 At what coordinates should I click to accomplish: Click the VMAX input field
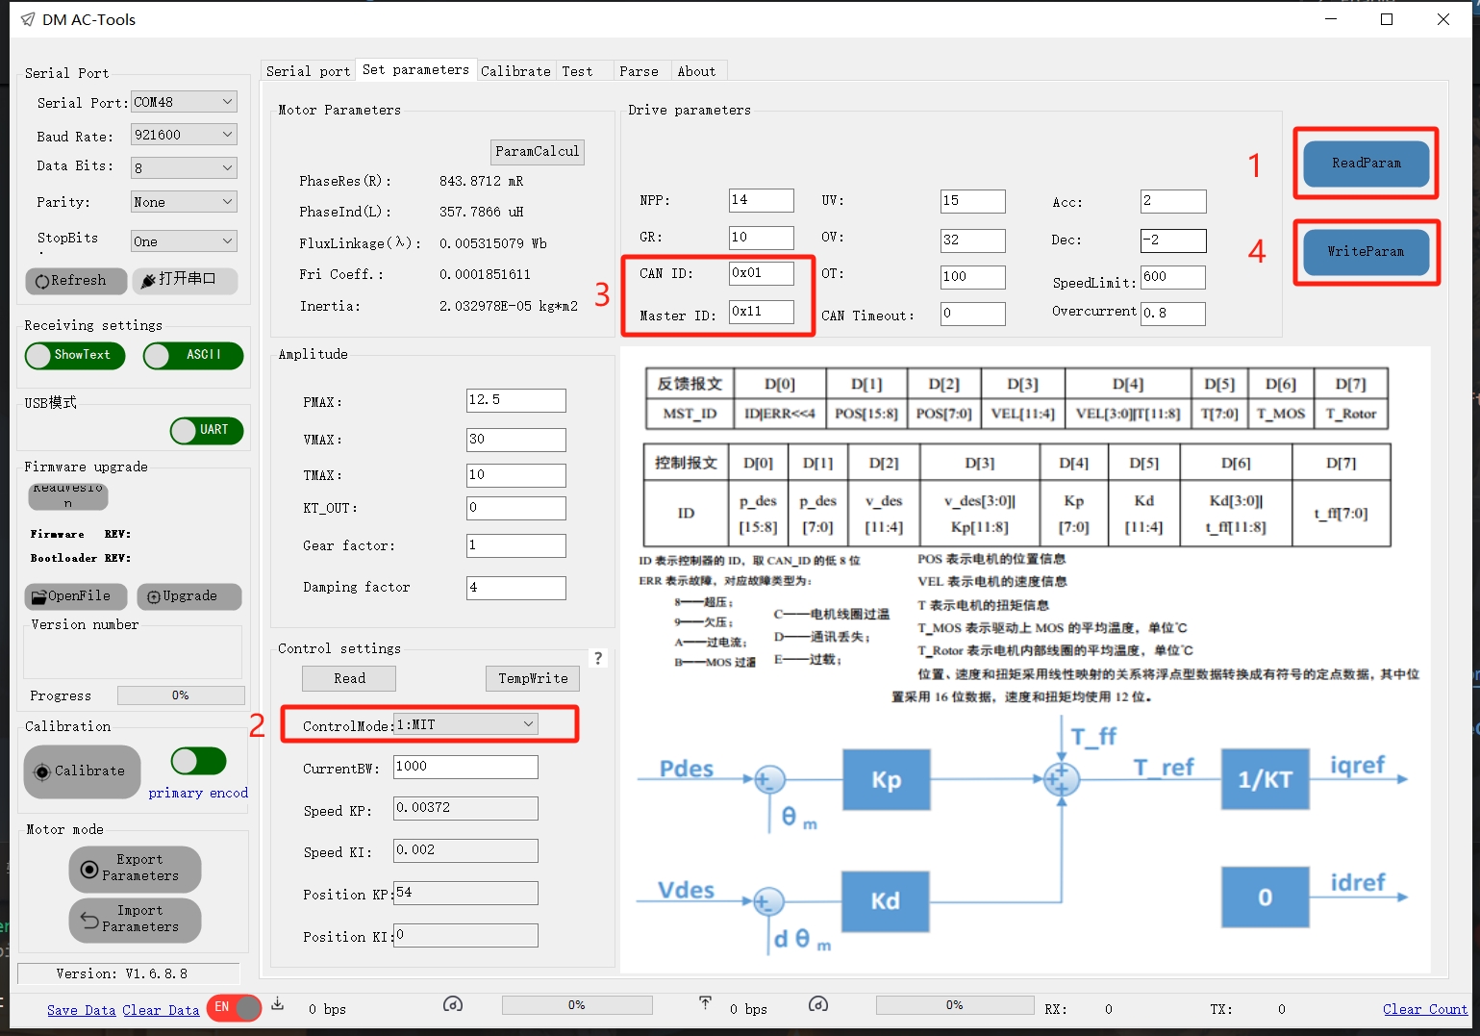516,440
